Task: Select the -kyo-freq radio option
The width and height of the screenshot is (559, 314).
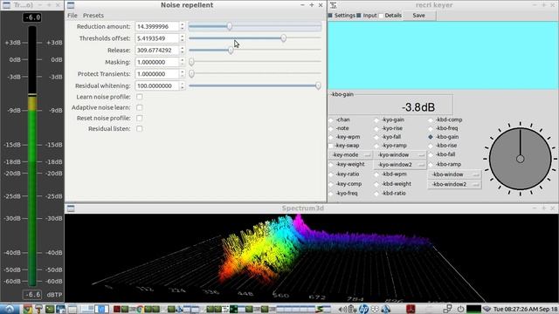Action: pyautogui.click(x=330, y=194)
